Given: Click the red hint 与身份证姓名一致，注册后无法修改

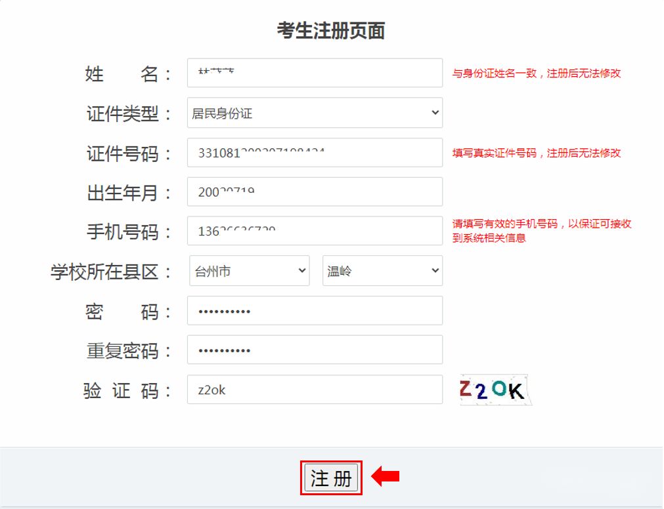Looking at the screenshot, I should tap(537, 73).
